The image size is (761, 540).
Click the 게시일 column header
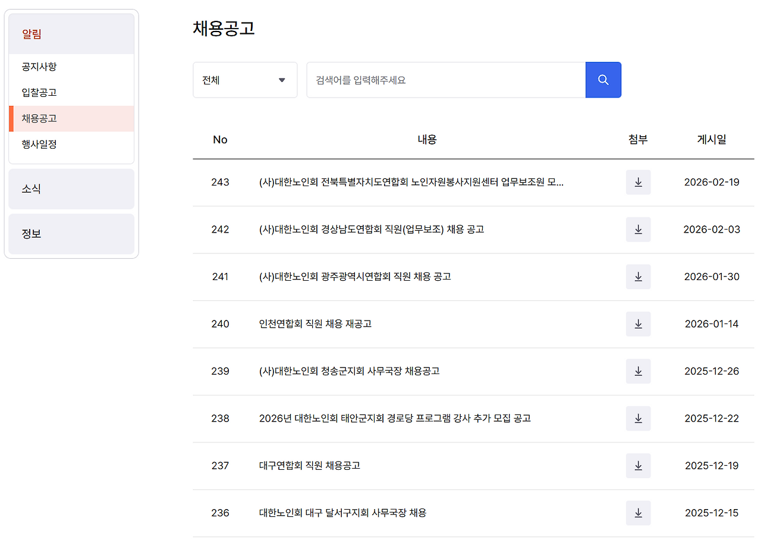point(712,140)
